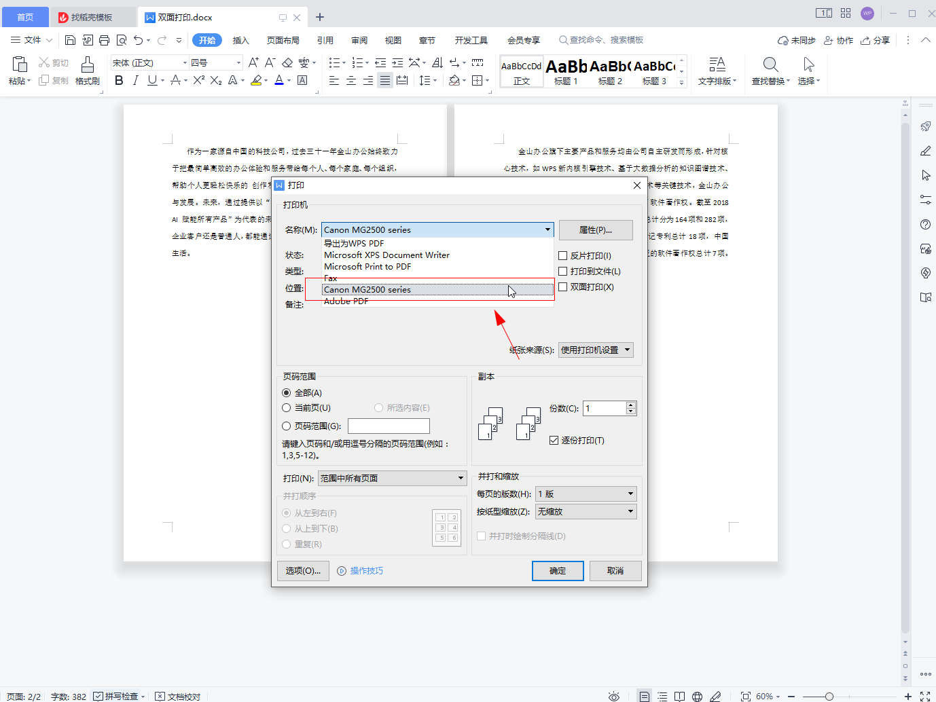936x702 pixels.
Task: Toggle Bold formatting button
Action: 119,80
